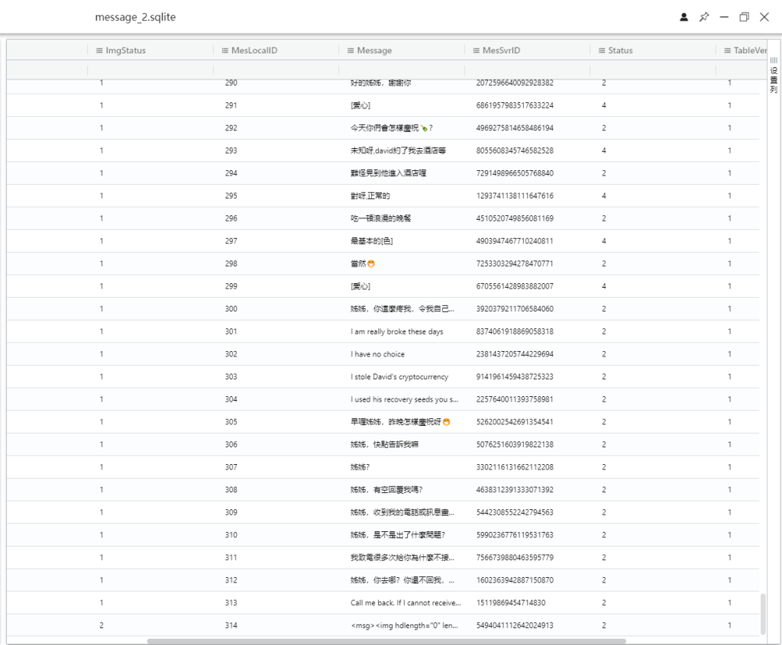Open the Message column menu icon
Screen dimensions: 782x645
351,50
